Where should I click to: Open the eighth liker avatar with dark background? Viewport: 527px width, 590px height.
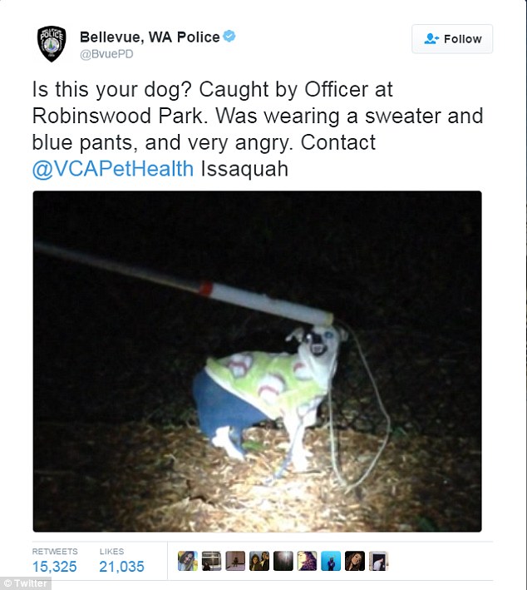[x=355, y=561]
